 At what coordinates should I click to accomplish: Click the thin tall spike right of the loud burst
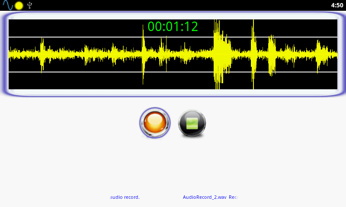(x=253, y=54)
